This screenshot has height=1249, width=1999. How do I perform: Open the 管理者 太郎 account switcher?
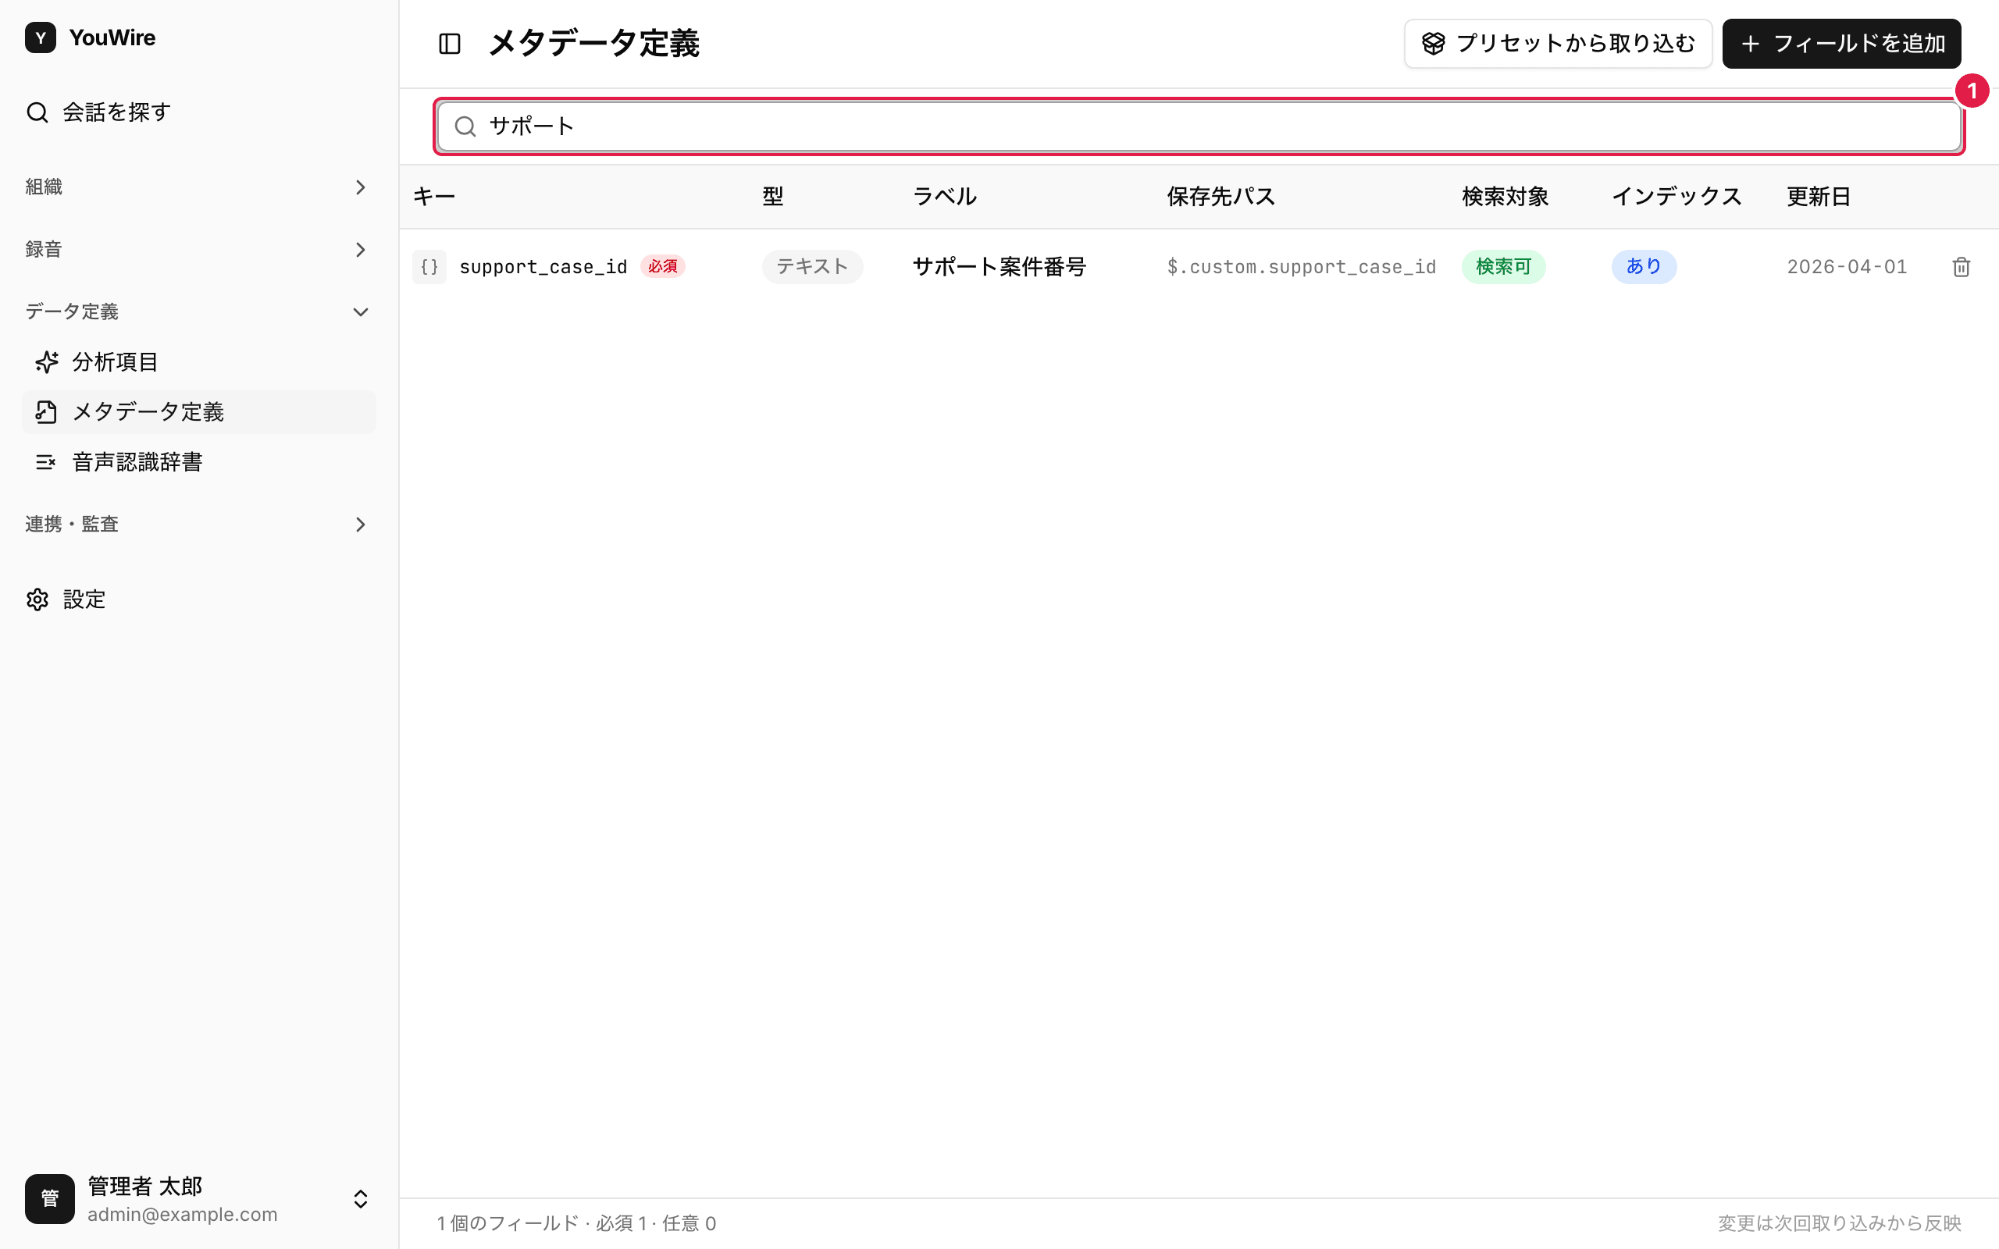click(x=198, y=1198)
